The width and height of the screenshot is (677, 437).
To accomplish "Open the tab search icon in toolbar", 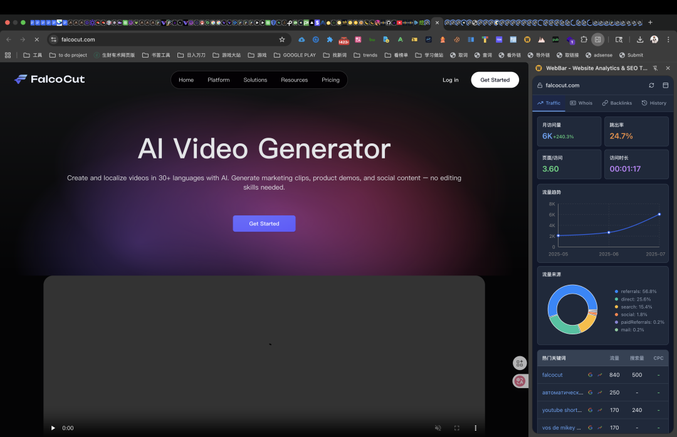I will pyautogui.click(x=619, y=39).
